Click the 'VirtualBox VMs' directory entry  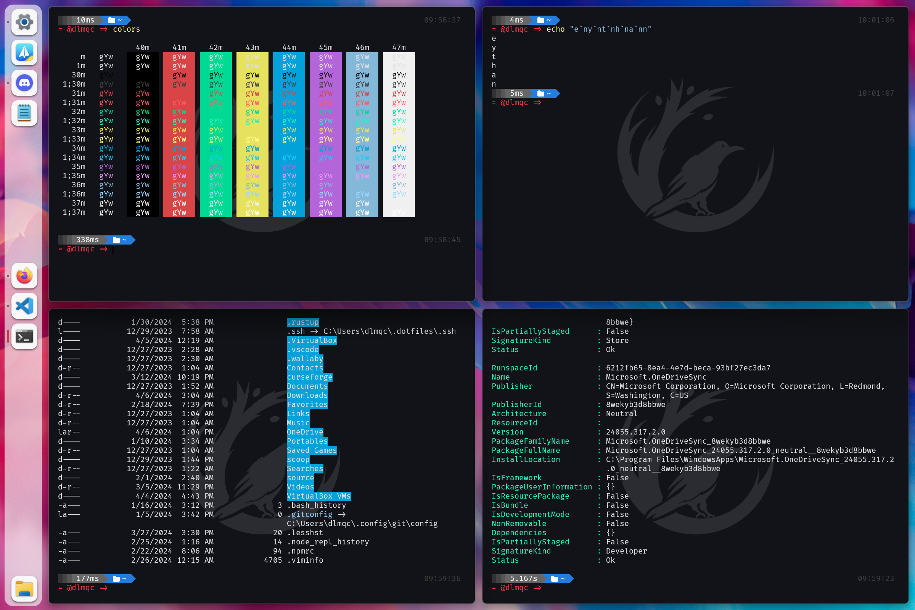coord(319,496)
